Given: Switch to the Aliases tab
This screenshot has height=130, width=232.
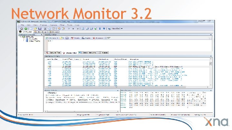Looking at the screenshot, I should coord(103,53).
